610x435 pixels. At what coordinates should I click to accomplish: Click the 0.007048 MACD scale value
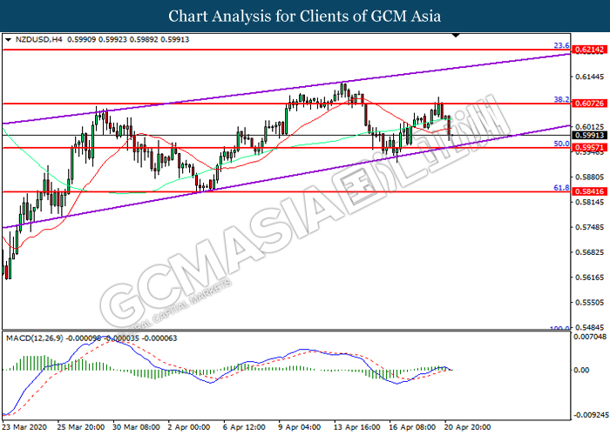[590, 337]
